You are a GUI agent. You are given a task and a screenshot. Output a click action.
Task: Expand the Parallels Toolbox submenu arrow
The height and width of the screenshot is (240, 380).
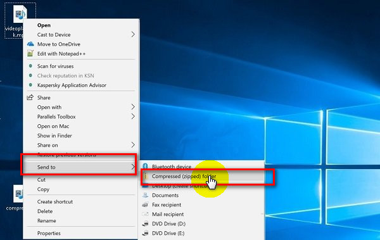(x=133, y=117)
